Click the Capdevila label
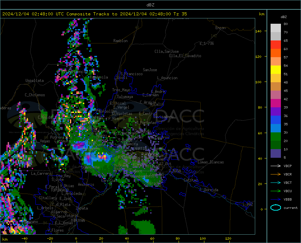The width and height of the screenshot is (301, 243). [99, 77]
